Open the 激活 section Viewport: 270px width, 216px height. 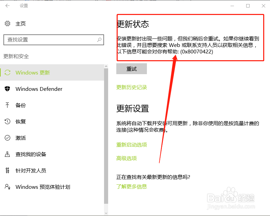pos(52,138)
